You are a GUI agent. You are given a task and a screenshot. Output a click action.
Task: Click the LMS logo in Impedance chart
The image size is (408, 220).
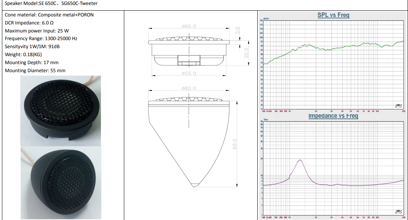click(398, 212)
